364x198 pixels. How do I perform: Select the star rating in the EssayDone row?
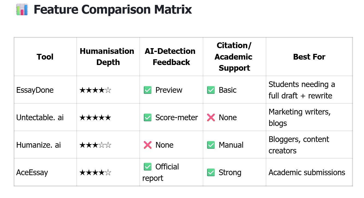[95, 90]
